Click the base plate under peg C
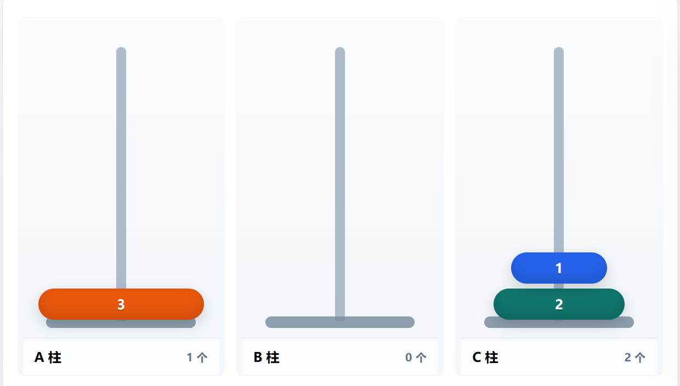Screen dimensions: 680x386 559,324
